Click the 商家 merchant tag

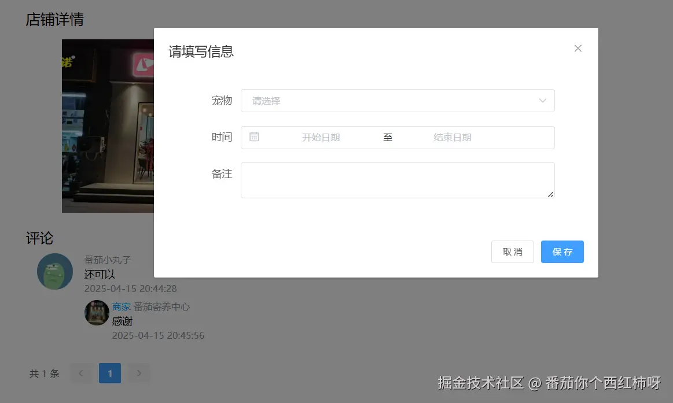click(x=121, y=307)
